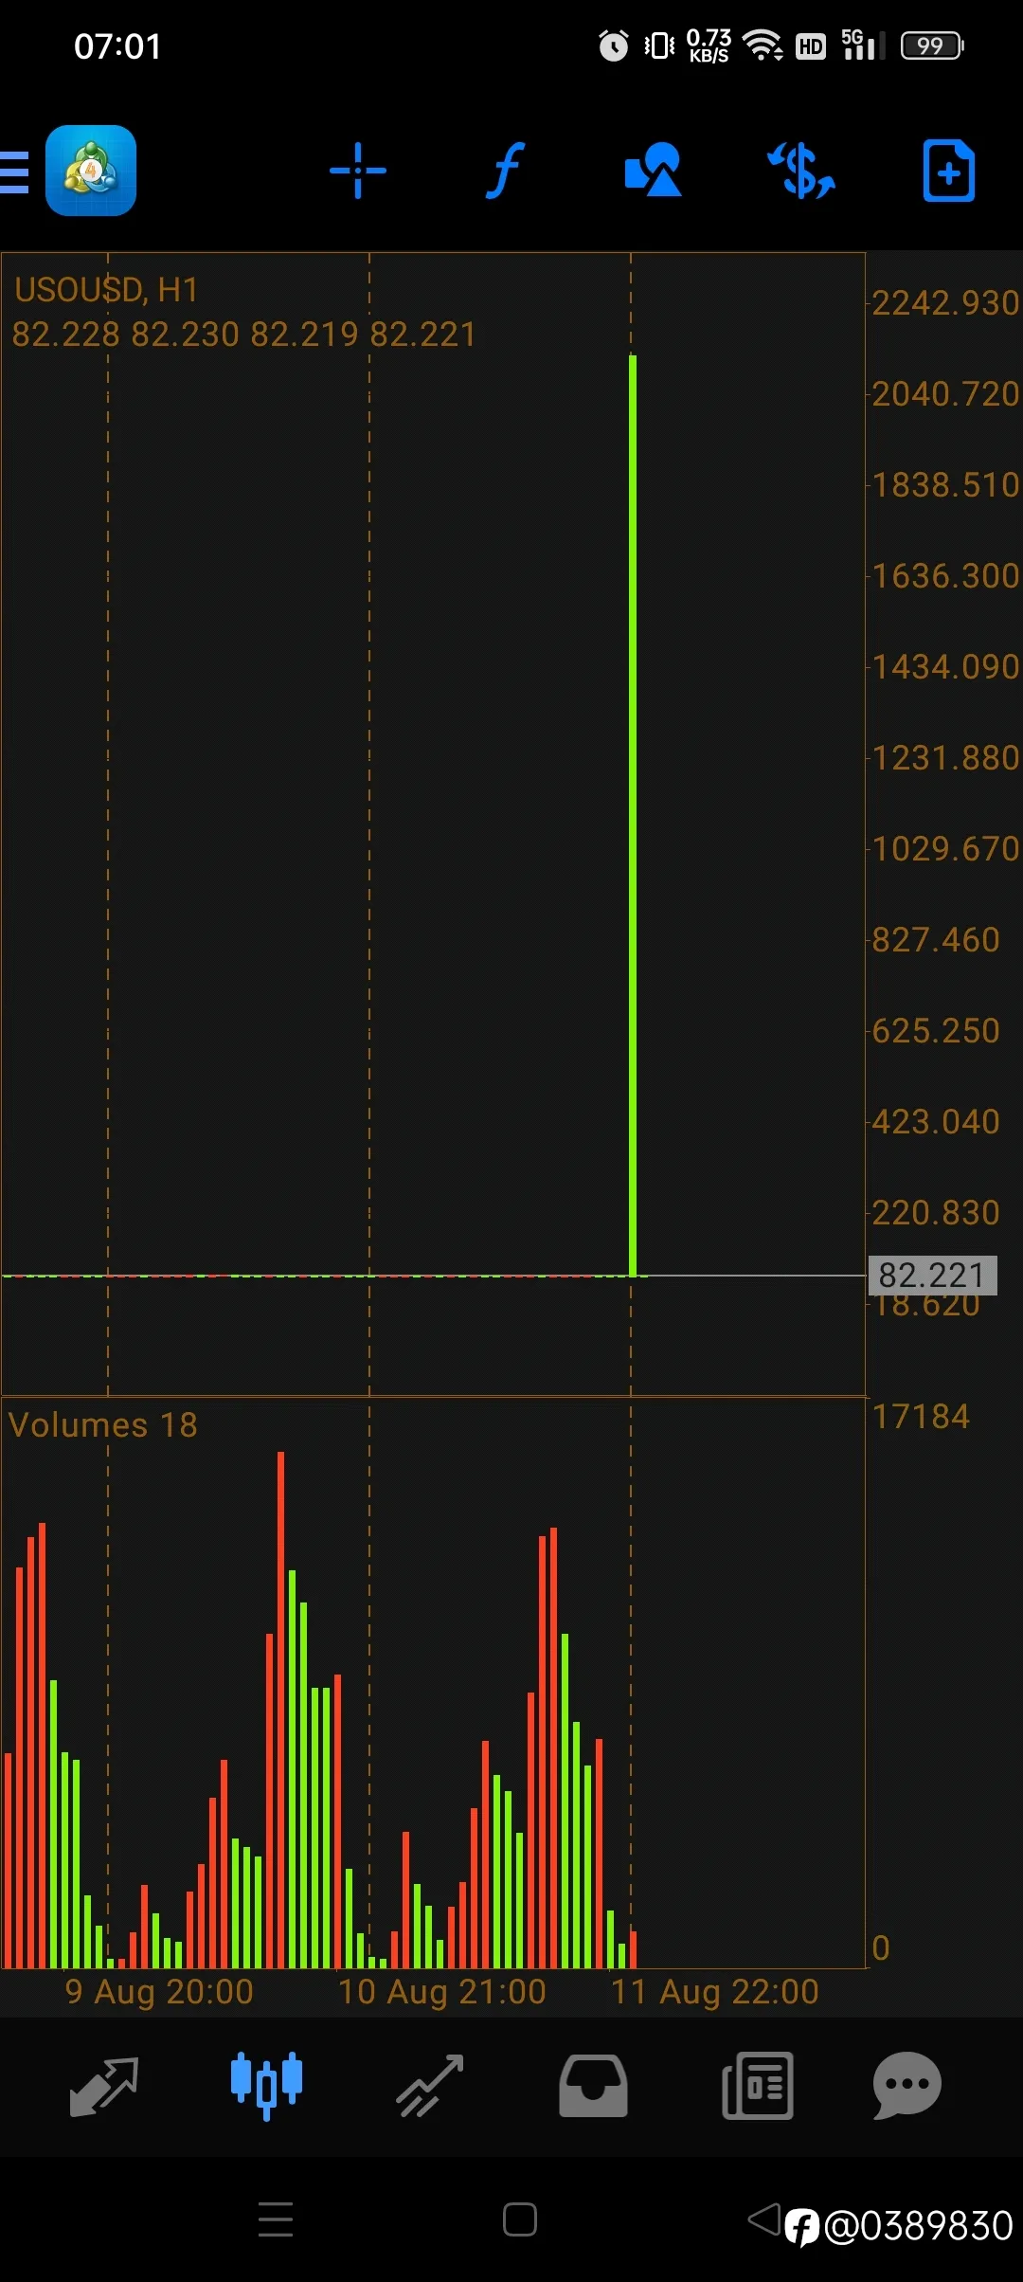Open the Trade tab

tap(430, 2086)
